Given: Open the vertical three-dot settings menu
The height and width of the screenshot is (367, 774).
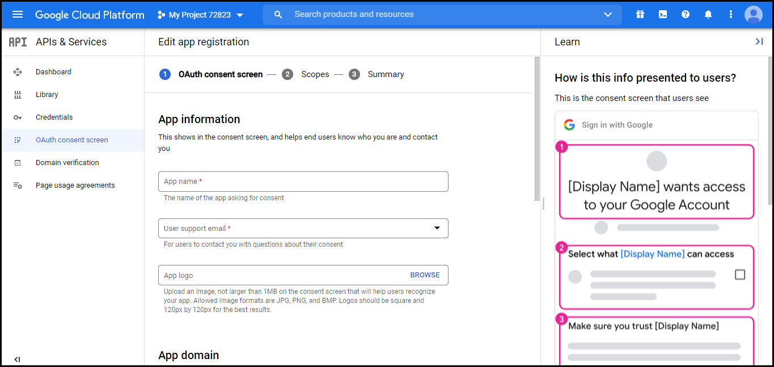Looking at the screenshot, I should pyautogui.click(x=731, y=15).
